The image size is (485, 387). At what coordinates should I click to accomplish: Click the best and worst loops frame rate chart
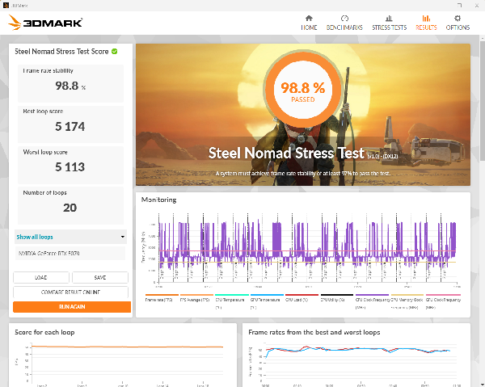click(x=360, y=364)
